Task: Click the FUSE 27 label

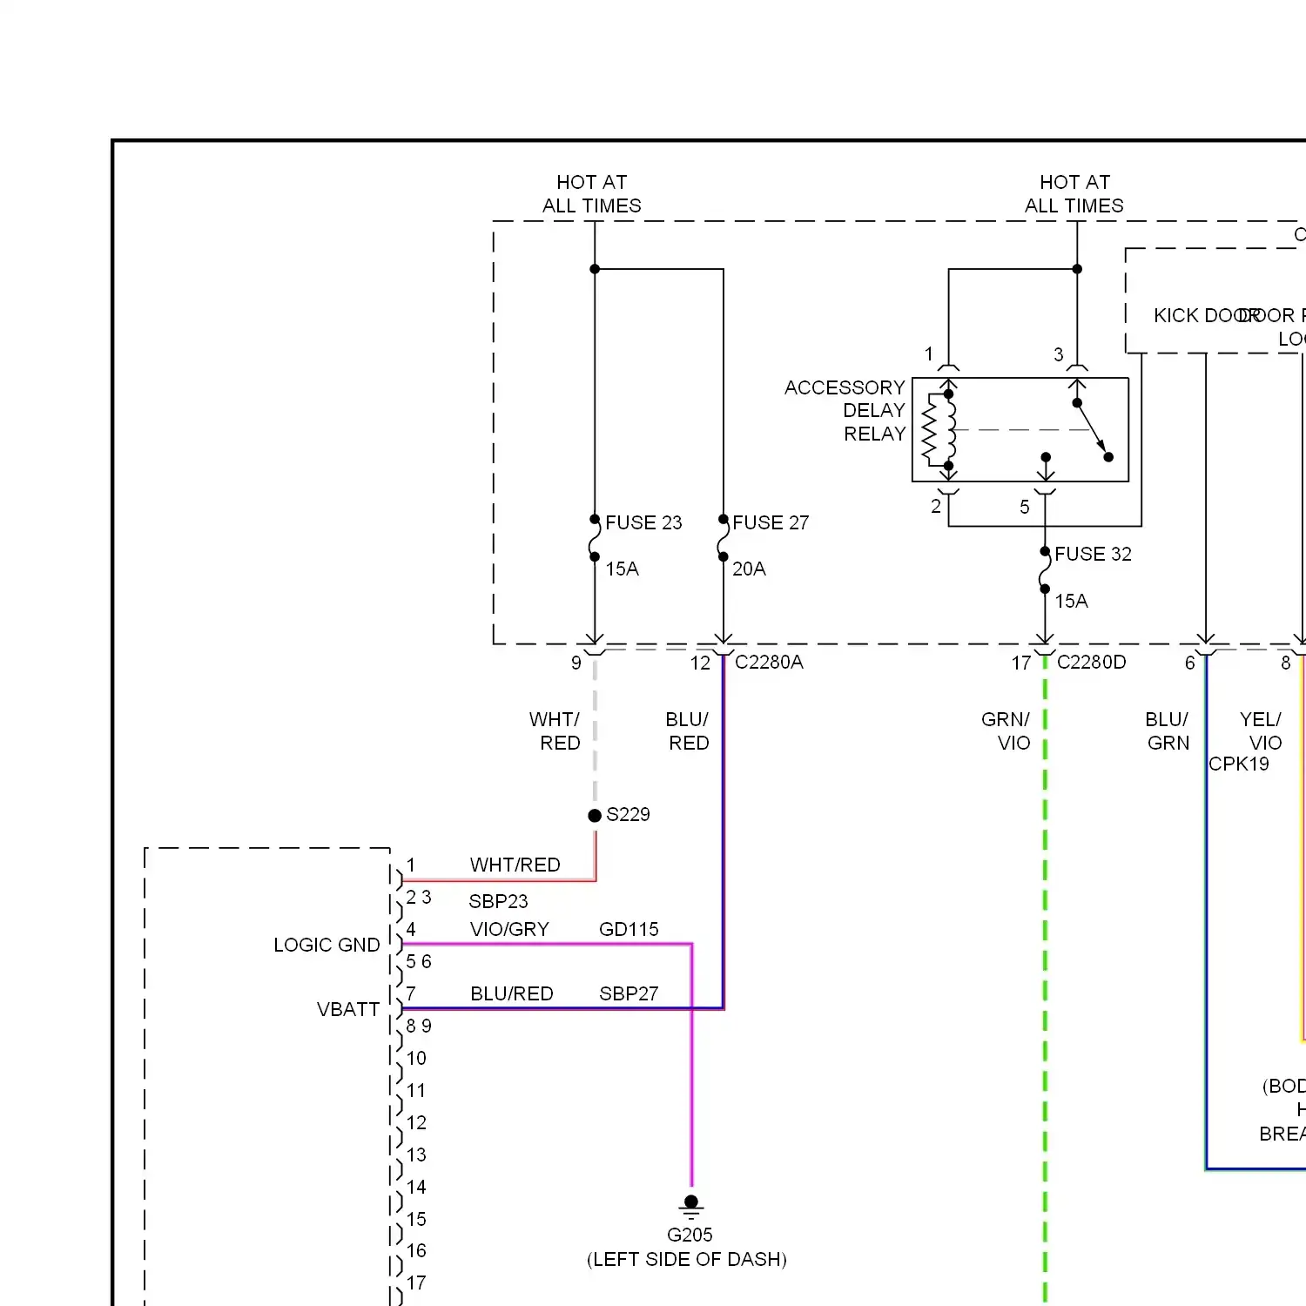Action: (x=771, y=522)
